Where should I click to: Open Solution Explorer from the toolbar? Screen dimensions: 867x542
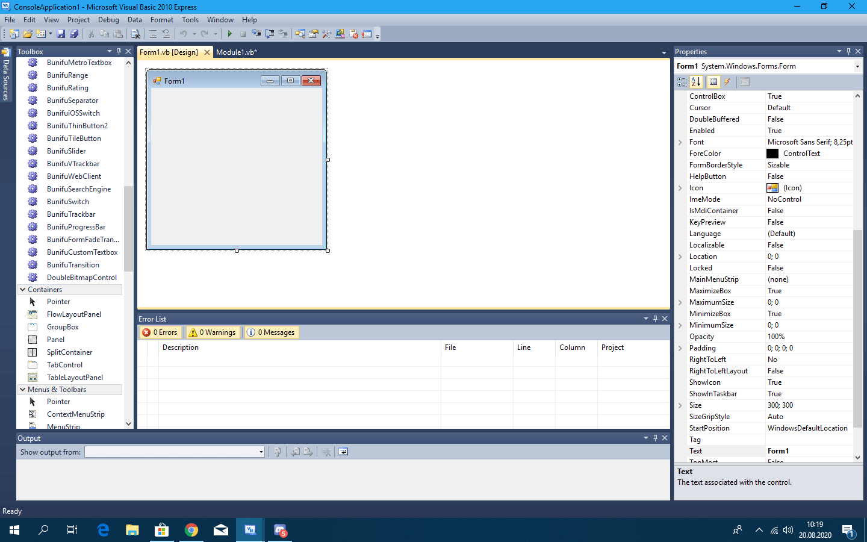300,34
